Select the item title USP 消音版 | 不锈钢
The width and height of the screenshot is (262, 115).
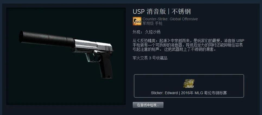click(x=162, y=11)
